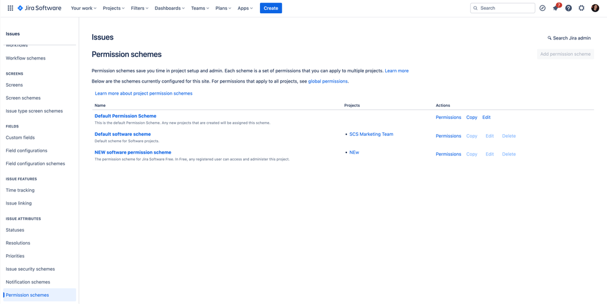Screen dimensions: 607x304
Task: Click Edit for NEW software permission scheme
Action: tap(490, 154)
